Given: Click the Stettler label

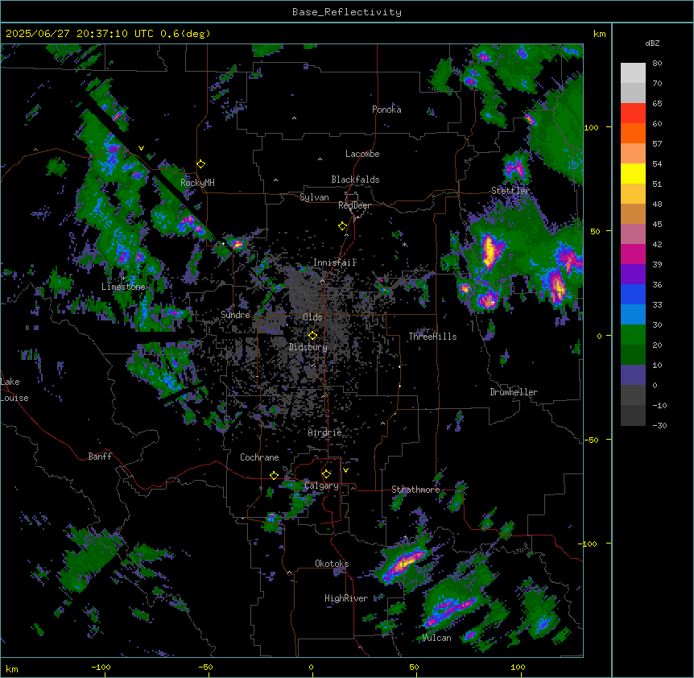Looking at the screenshot, I should point(510,191).
